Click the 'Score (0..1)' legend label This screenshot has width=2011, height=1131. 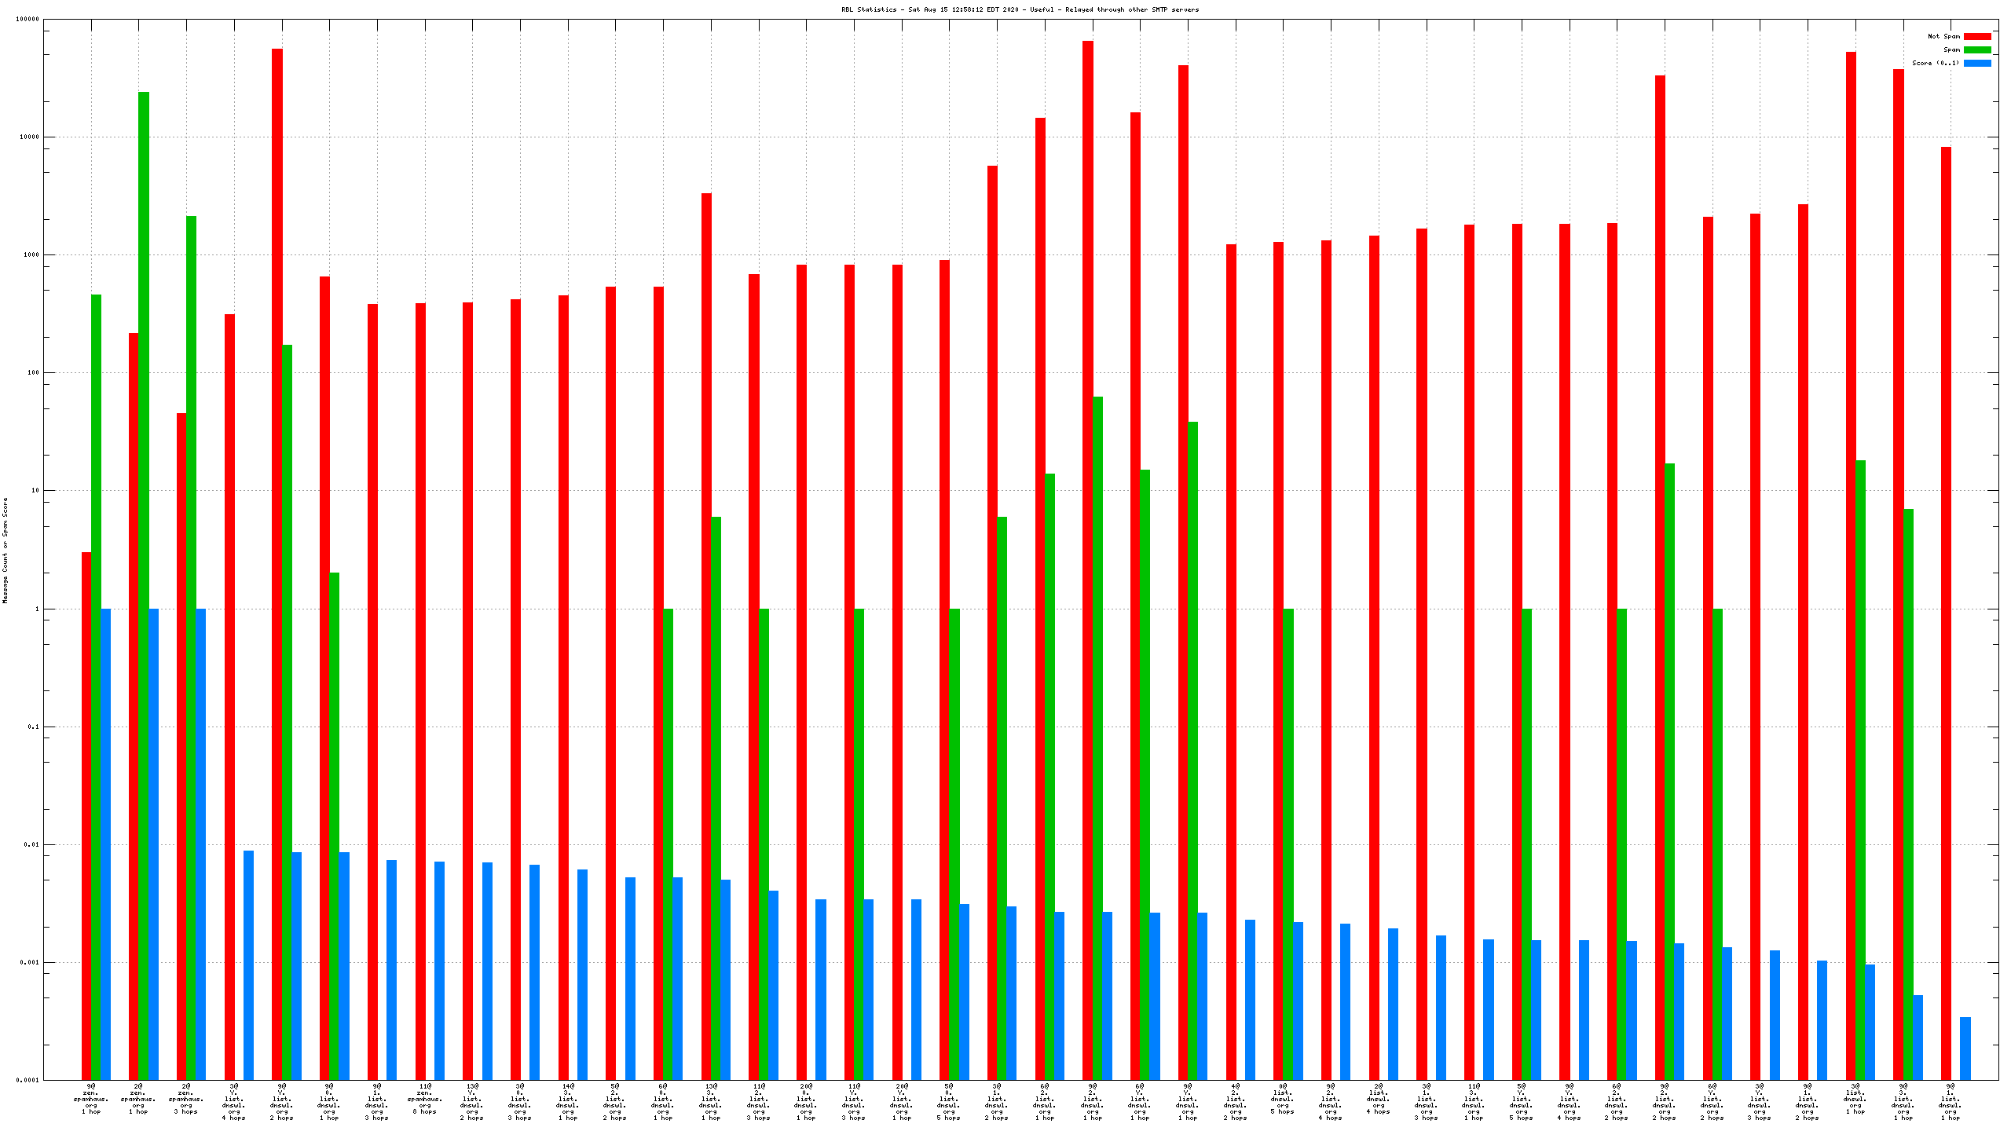(1936, 63)
